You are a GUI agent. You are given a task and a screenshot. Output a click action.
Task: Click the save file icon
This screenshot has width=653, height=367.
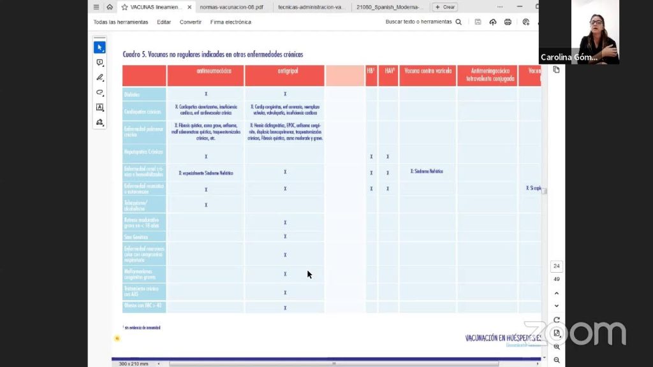478,22
